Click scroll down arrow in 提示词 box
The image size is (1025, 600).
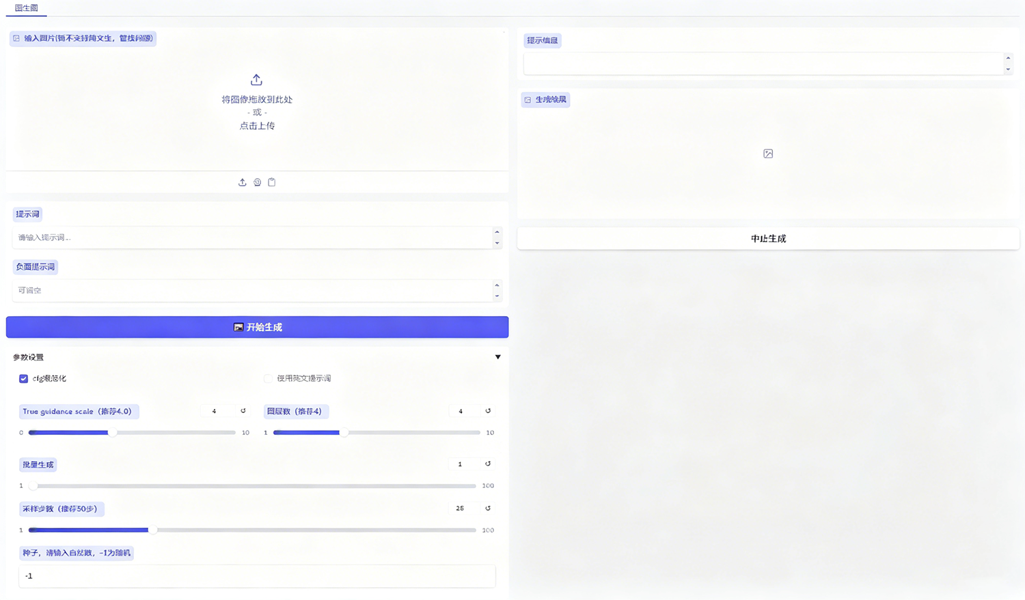point(497,243)
